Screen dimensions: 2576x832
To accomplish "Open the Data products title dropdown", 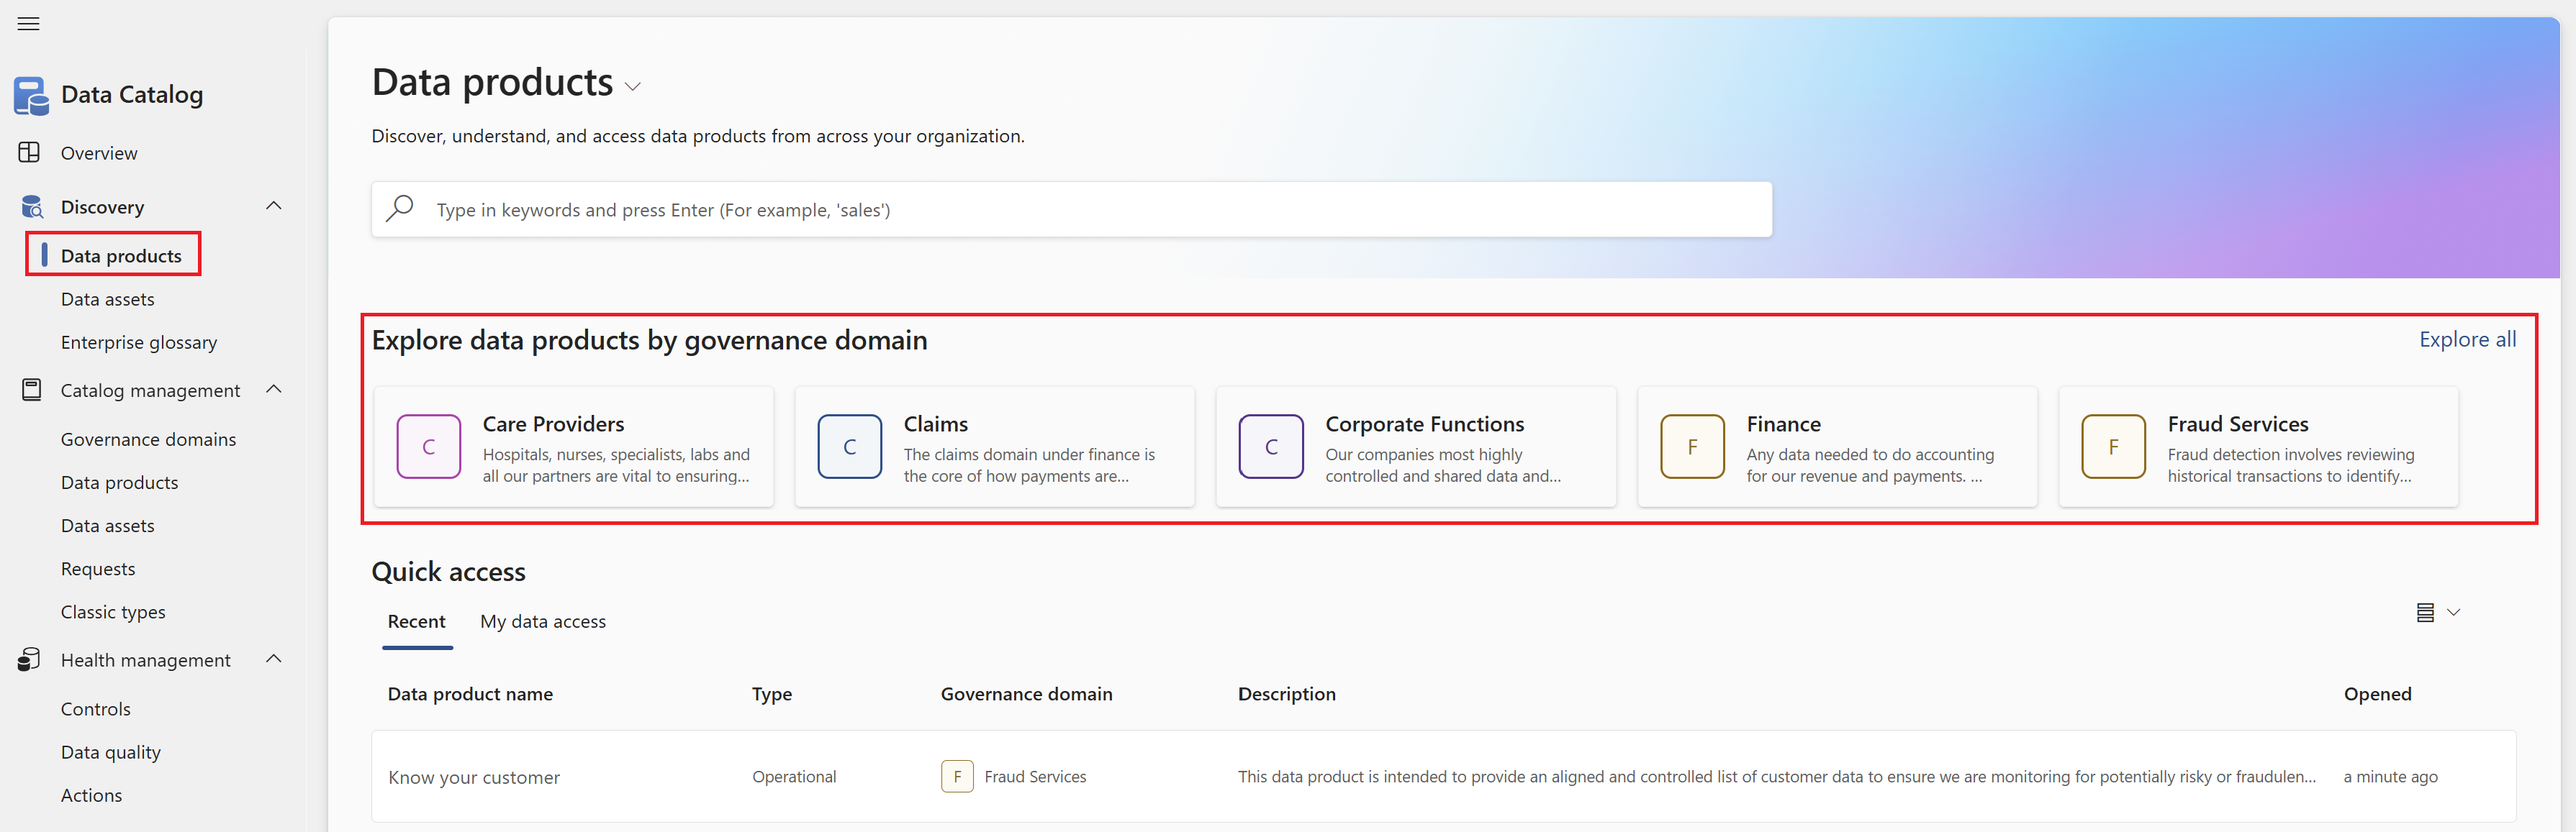I will coord(632,87).
